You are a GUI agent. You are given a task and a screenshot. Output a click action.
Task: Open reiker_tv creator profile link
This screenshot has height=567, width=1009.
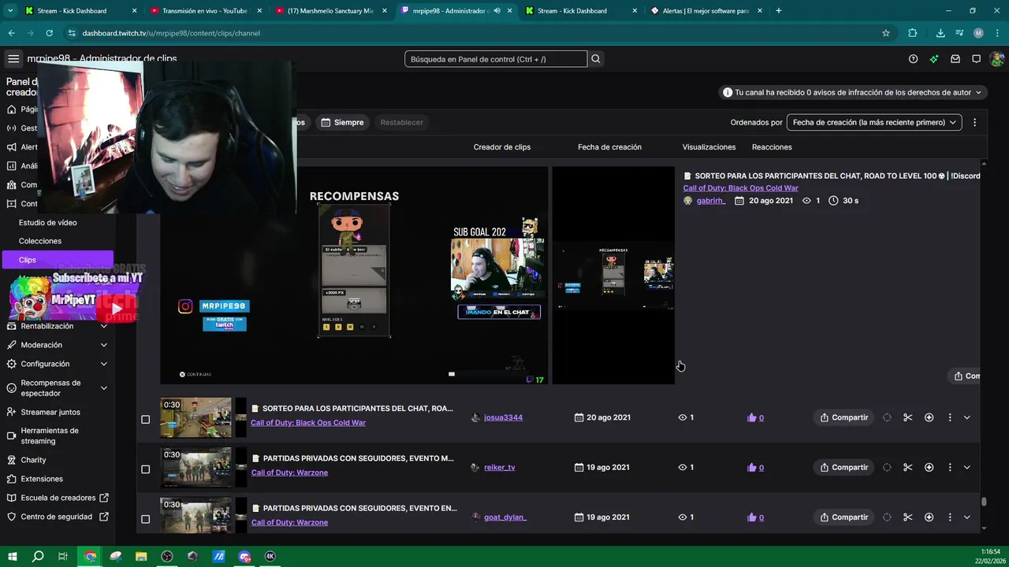[500, 467]
